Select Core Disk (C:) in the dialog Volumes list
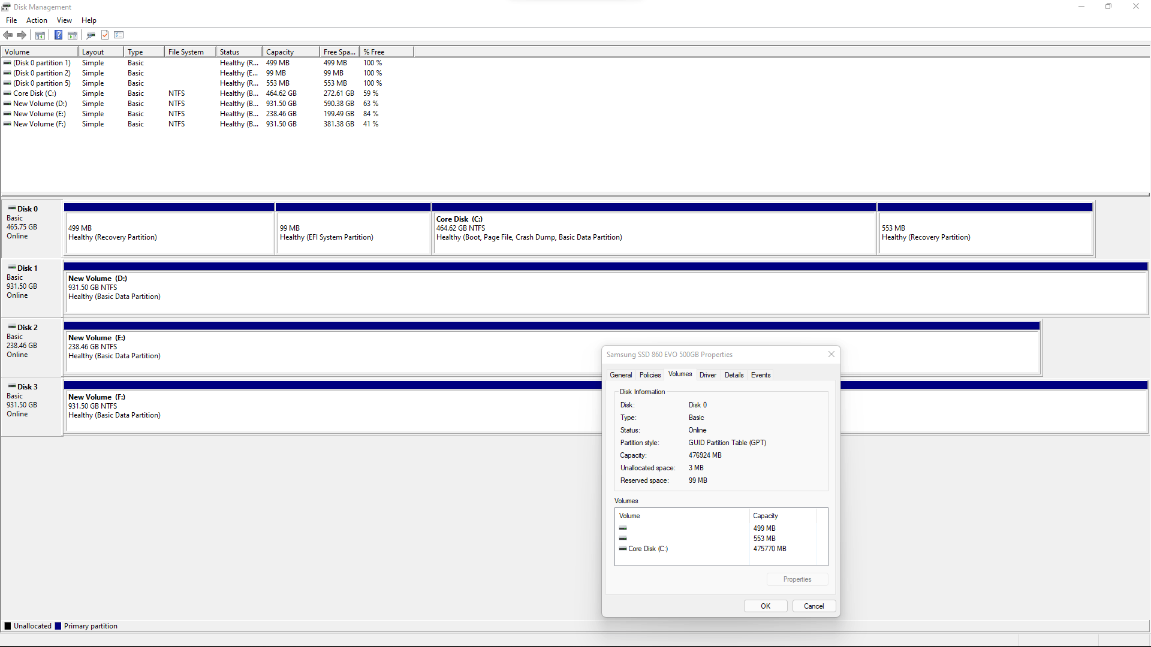Viewport: 1151px width, 647px height. point(647,549)
